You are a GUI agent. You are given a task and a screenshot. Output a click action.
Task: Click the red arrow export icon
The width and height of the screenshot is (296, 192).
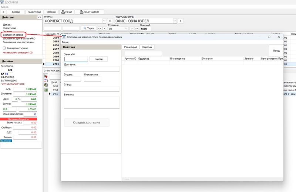(x=46, y=76)
